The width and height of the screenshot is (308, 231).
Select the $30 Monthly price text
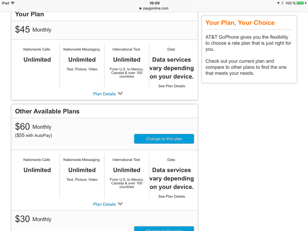33,219
